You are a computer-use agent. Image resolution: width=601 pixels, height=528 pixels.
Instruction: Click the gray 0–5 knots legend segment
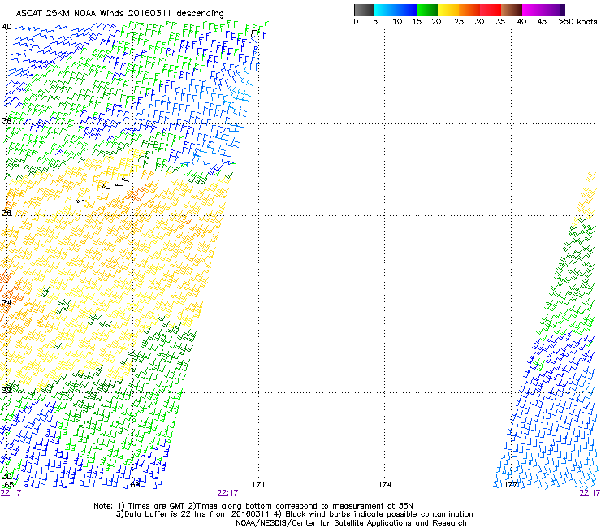(x=364, y=10)
